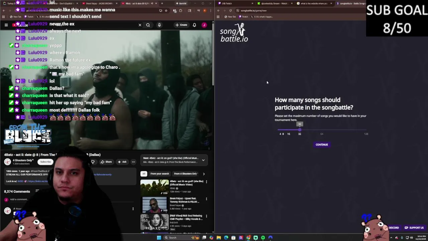This screenshot has width=428, height=241.
Task: Open 4 Shooters Only channel avatar
Action: point(7,162)
